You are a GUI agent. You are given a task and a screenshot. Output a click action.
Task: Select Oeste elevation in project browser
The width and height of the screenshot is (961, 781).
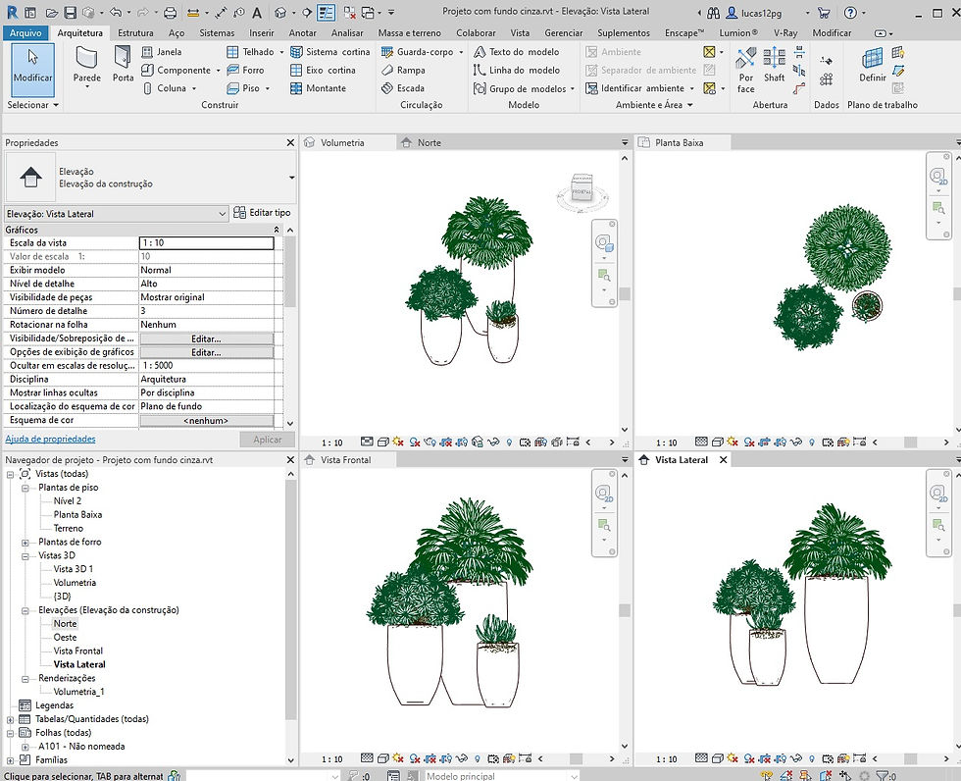pyautogui.click(x=65, y=637)
